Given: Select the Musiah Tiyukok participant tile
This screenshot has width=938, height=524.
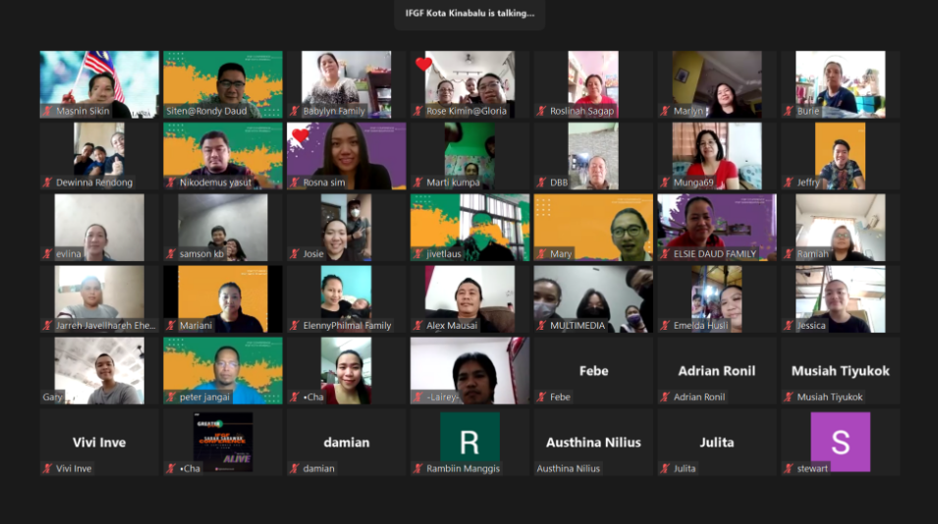Looking at the screenshot, I should coord(840,371).
